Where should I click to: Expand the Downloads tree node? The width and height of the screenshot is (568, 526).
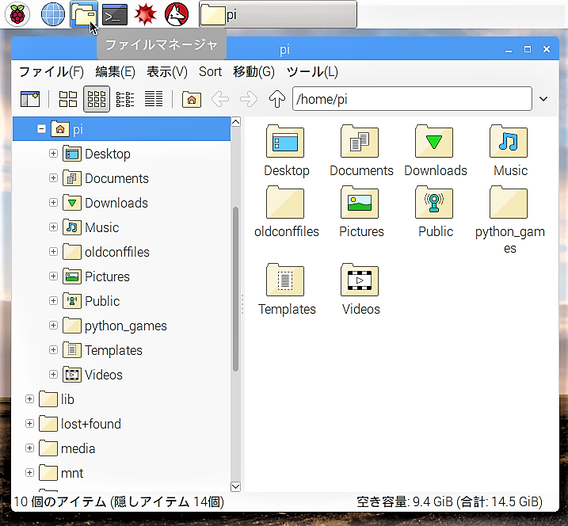point(53,203)
